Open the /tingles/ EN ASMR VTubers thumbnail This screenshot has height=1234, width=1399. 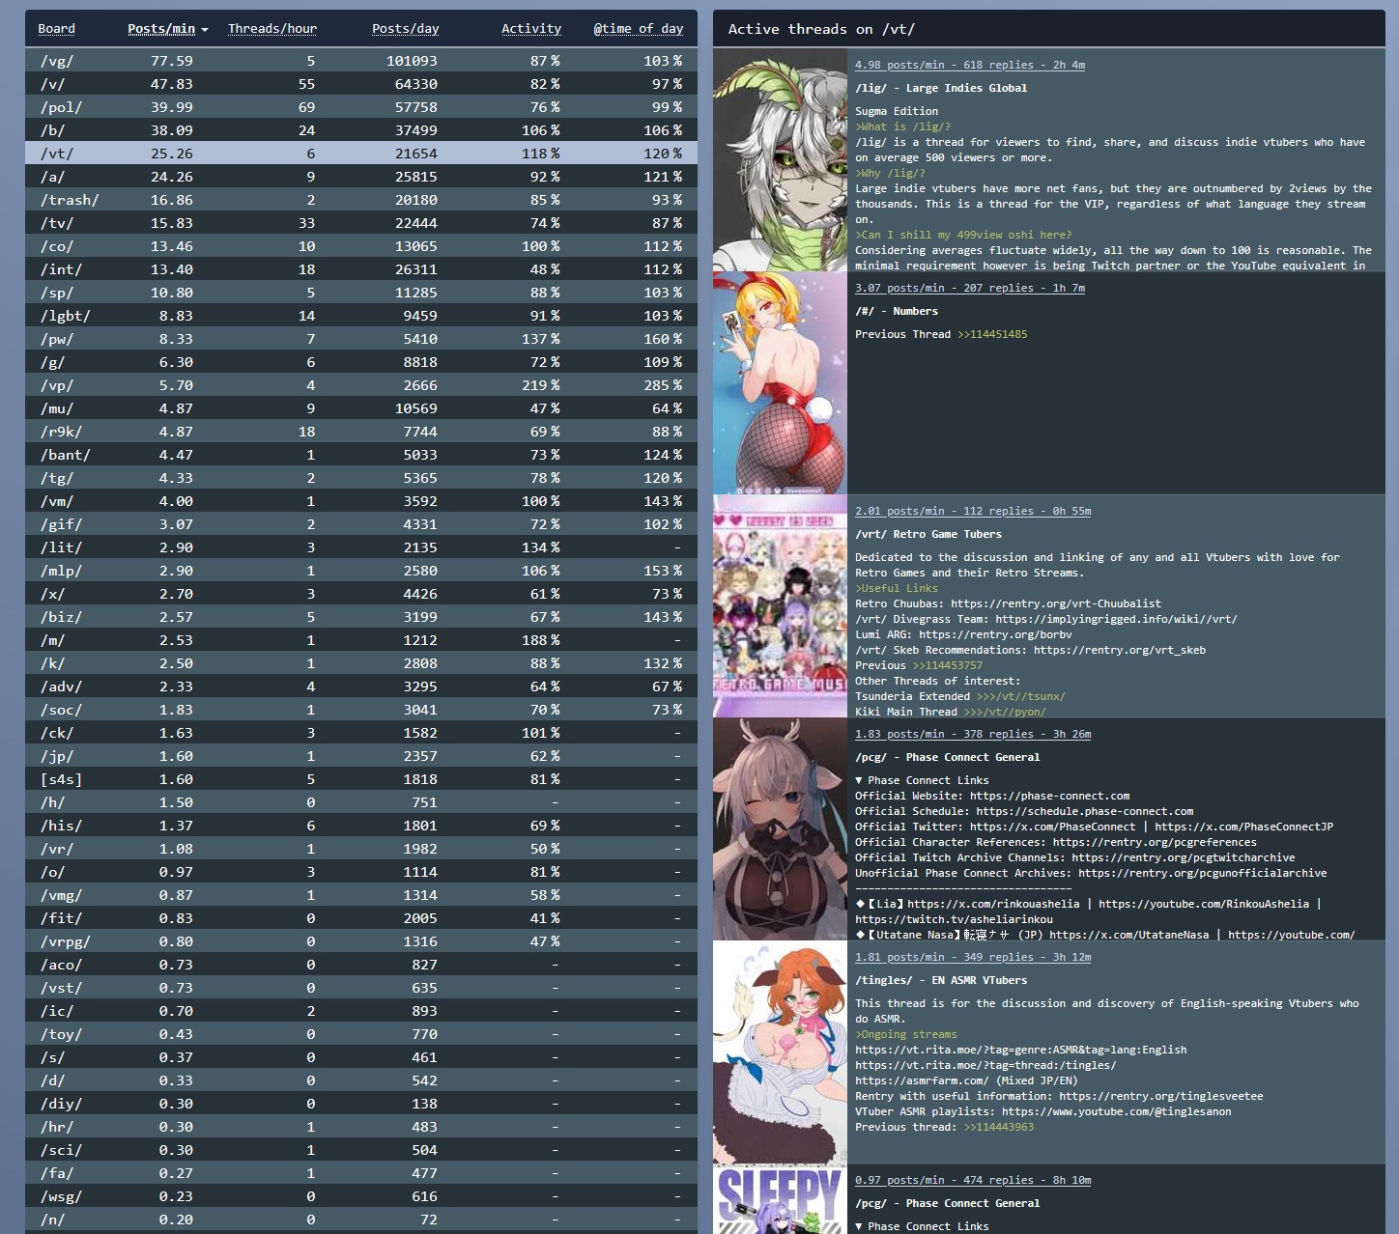coord(780,1052)
